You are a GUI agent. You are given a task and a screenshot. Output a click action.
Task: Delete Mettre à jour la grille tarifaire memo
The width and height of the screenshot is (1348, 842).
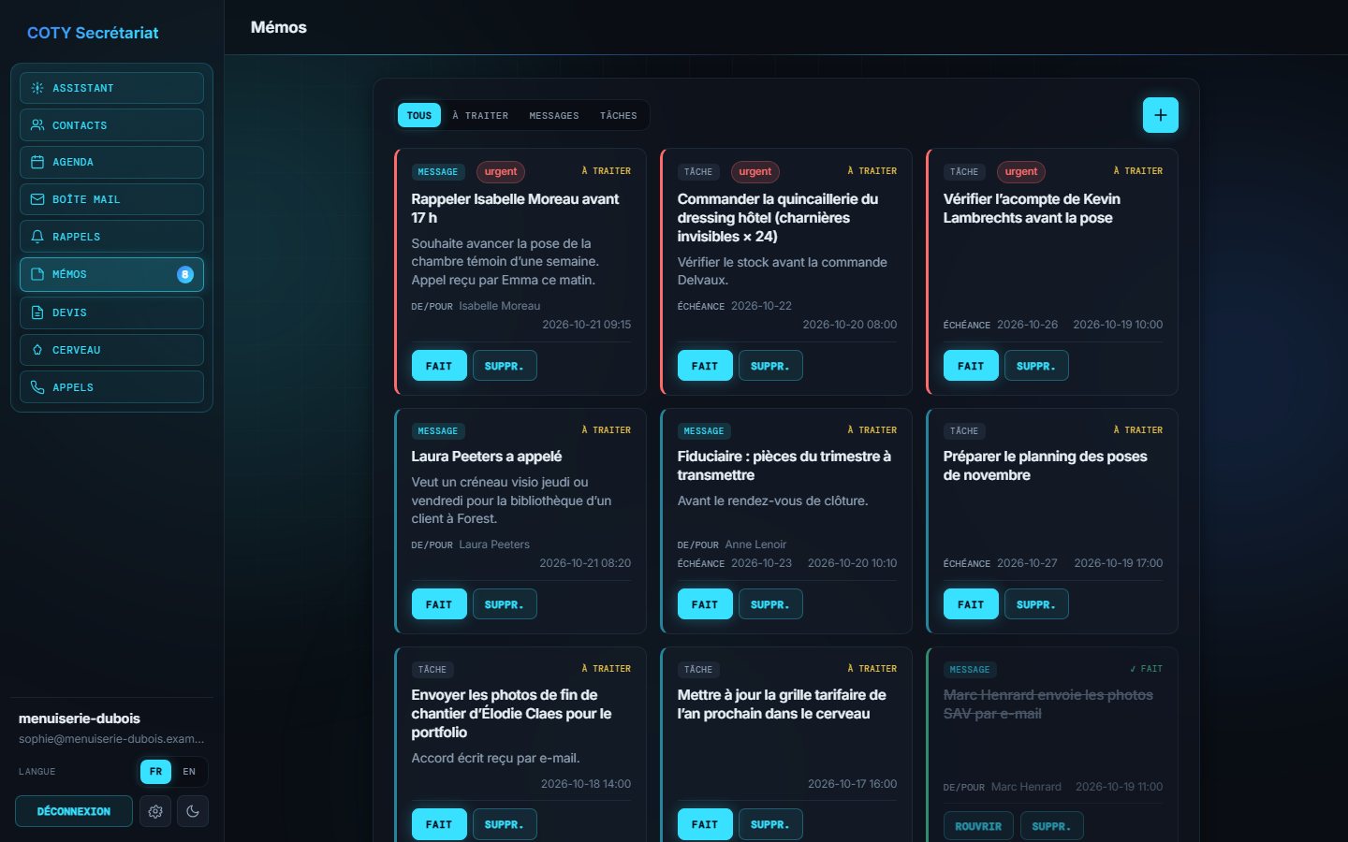coord(770,824)
